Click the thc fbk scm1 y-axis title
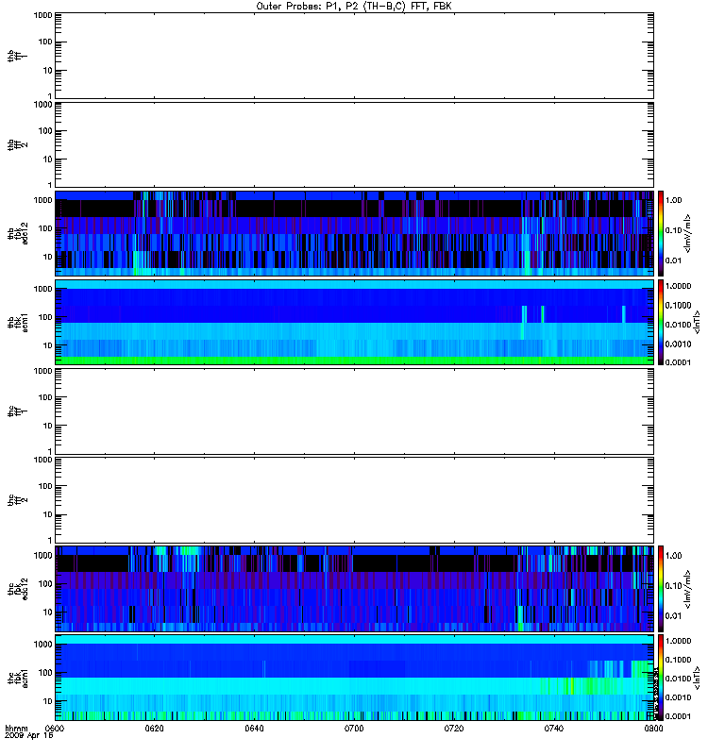This screenshot has width=708, height=755. click(x=17, y=678)
